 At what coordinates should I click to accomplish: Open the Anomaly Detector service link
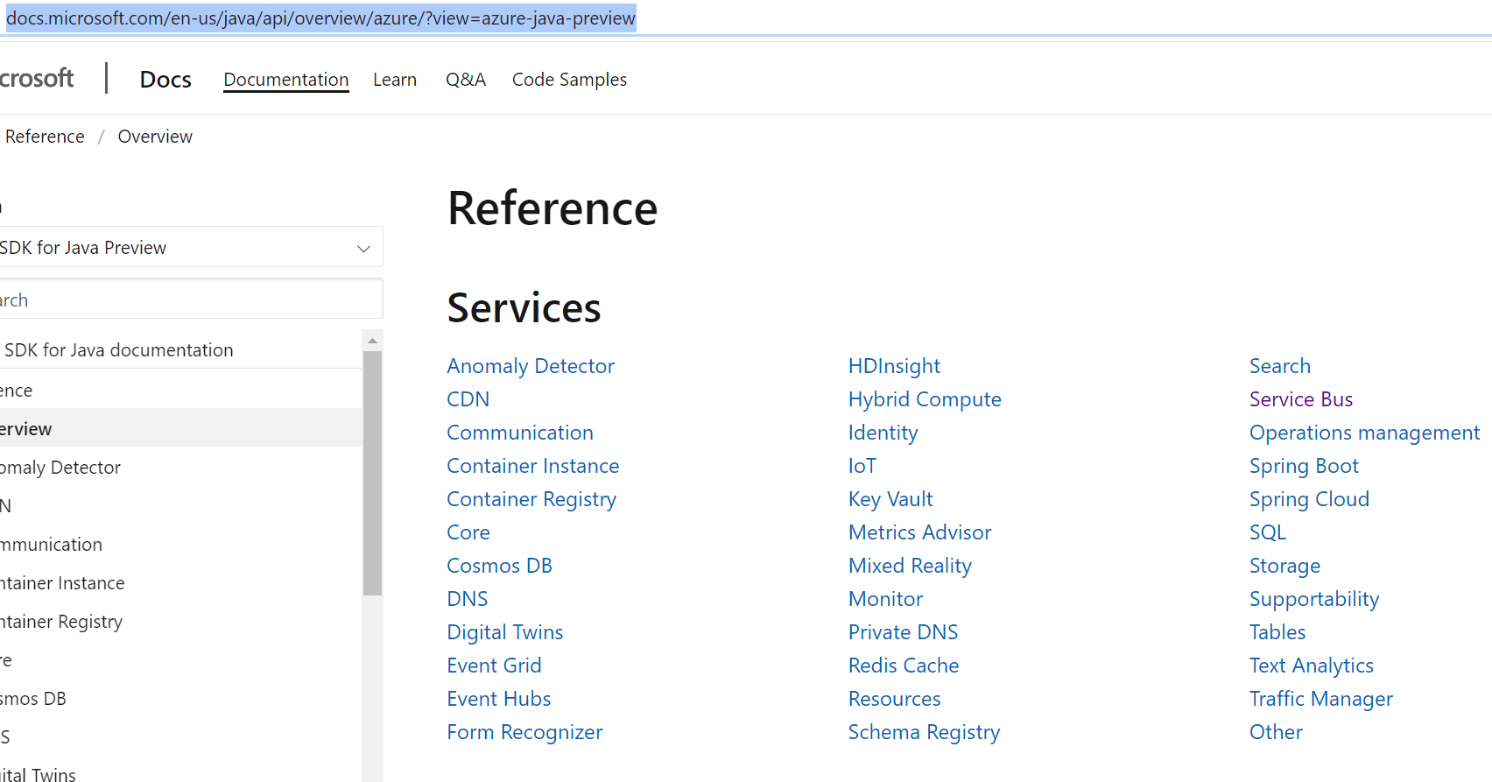[531, 366]
